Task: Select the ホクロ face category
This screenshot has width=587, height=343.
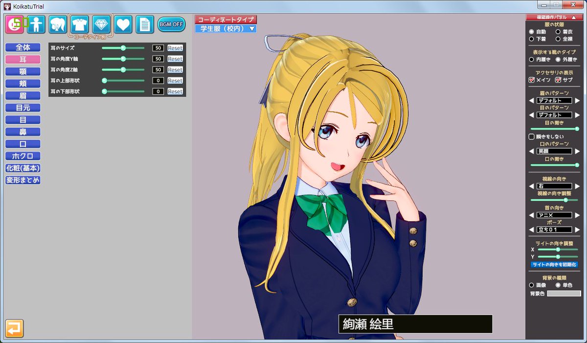Action: click(x=23, y=156)
